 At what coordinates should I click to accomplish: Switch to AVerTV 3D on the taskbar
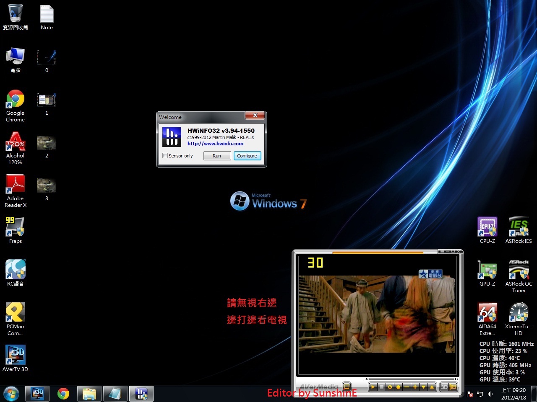37,394
